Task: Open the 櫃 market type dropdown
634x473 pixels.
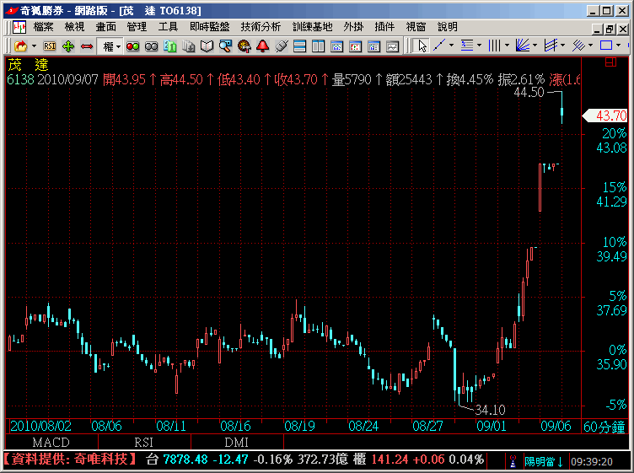Action: pos(110,46)
